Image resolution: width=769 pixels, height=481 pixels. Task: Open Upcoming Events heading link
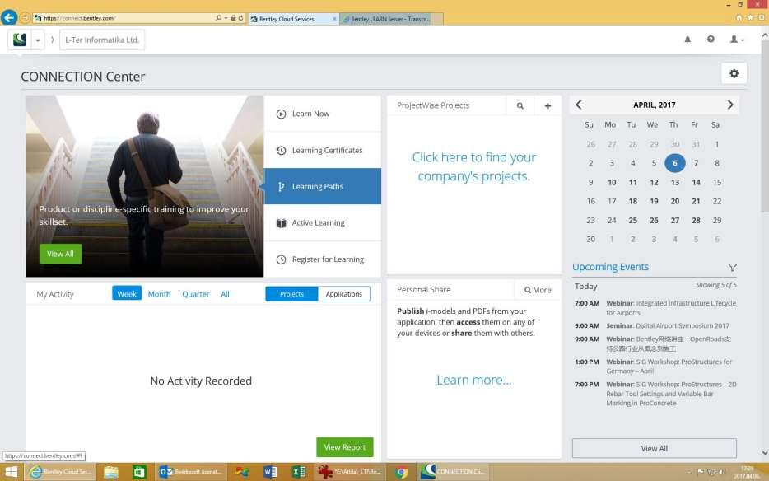pos(611,267)
